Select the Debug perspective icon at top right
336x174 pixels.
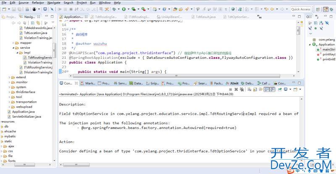332,9
